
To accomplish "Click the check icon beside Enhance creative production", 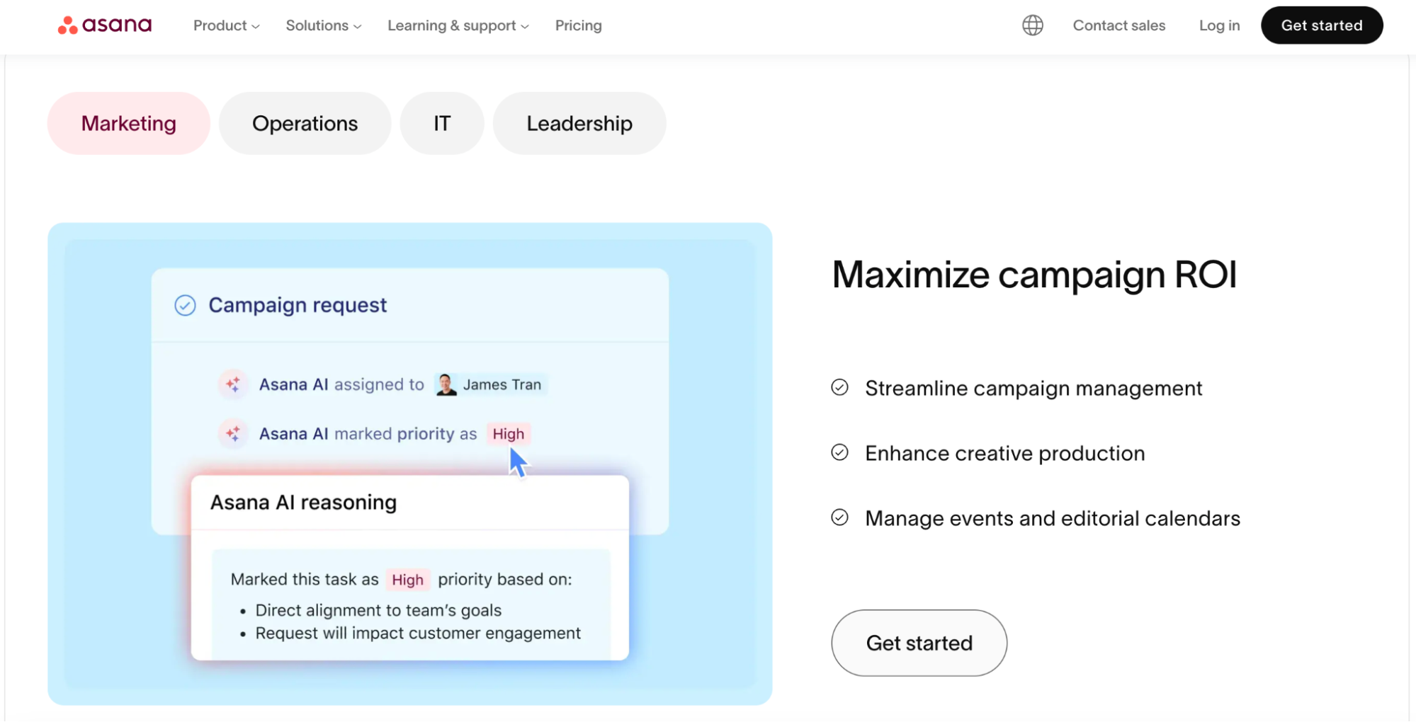I will click(839, 453).
